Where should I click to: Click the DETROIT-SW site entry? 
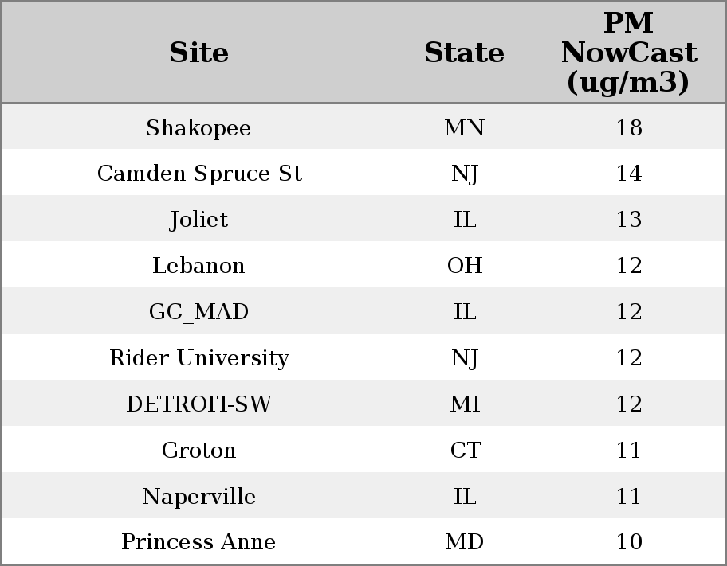coord(198,404)
